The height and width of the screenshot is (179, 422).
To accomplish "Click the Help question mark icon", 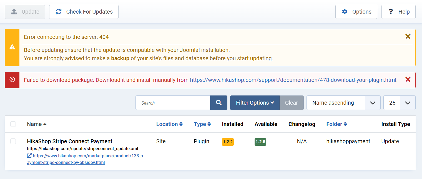I will point(391,12).
